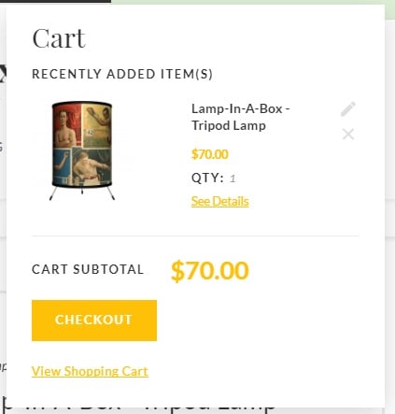Click the background product title below popup

[139, 409]
